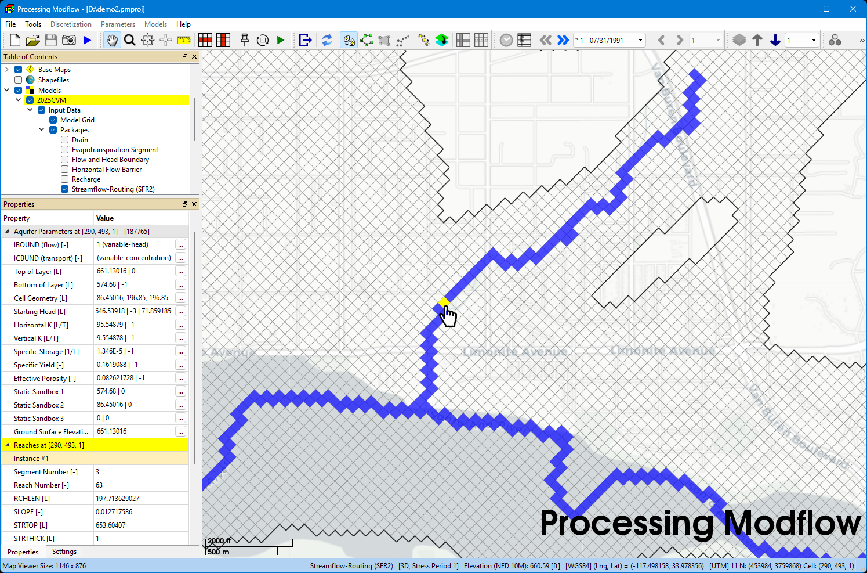Switch to the Settings tab
867x573 pixels.
pos(64,552)
